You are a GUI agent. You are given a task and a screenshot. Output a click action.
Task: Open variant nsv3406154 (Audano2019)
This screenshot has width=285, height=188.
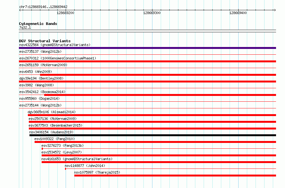point(51,132)
